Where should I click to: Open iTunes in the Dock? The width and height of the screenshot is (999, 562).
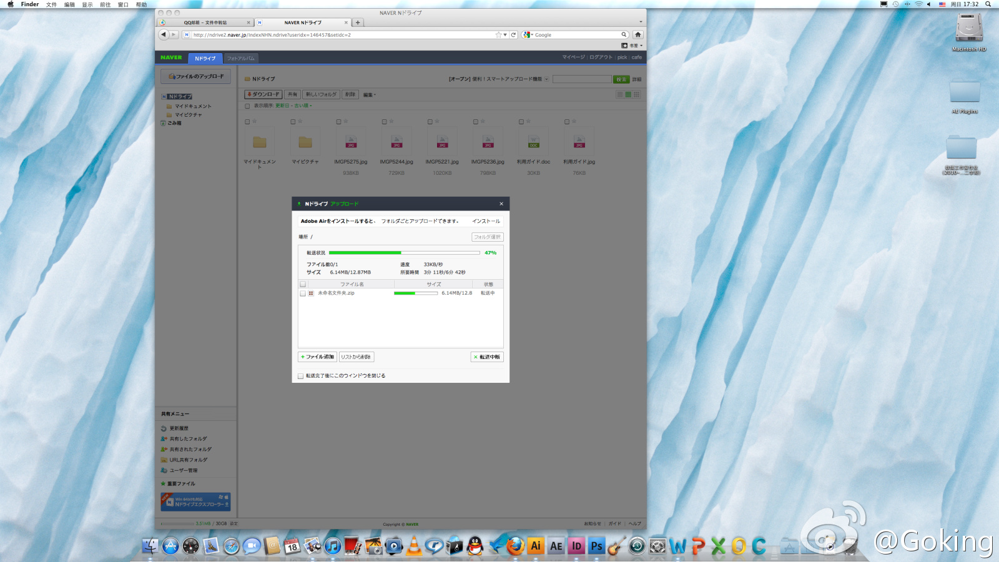[333, 546]
